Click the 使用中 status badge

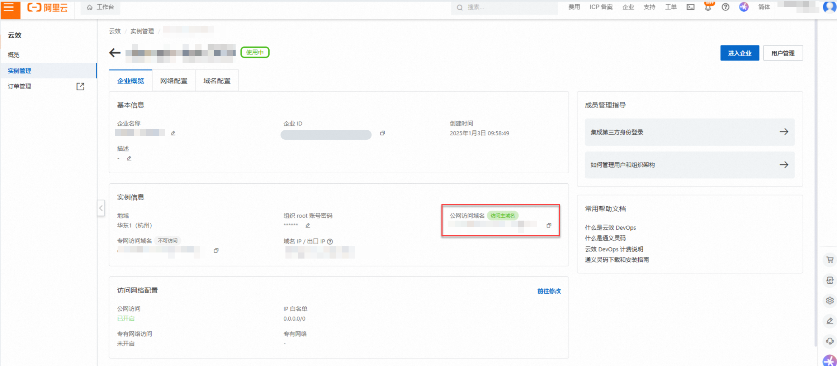(x=255, y=52)
